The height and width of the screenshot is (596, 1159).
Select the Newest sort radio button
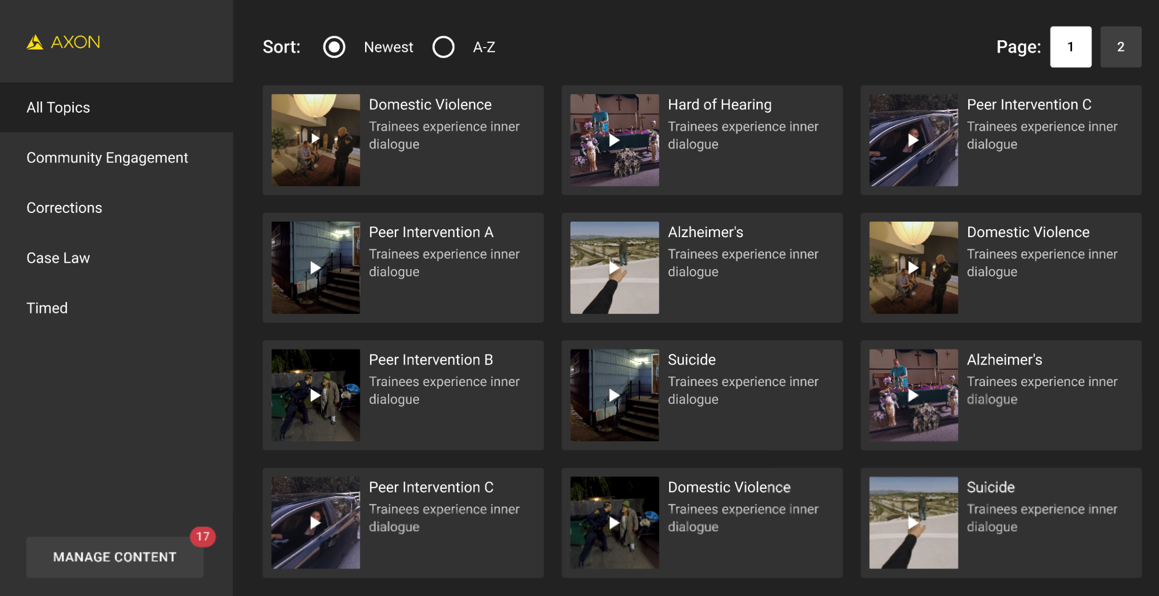(x=334, y=47)
